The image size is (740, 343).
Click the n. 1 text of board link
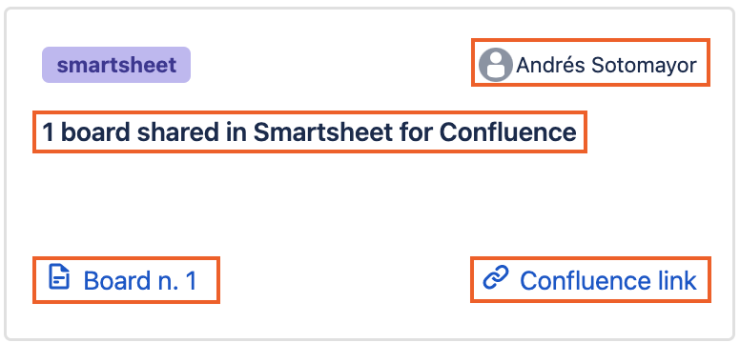pyautogui.click(x=176, y=281)
